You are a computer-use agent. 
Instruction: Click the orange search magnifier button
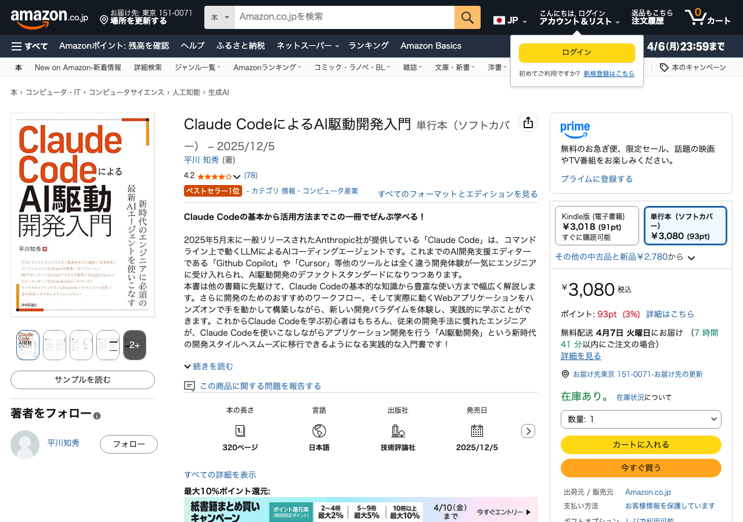[467, 17]
